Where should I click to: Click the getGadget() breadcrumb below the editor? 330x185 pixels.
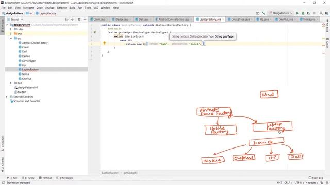(130, 173)
